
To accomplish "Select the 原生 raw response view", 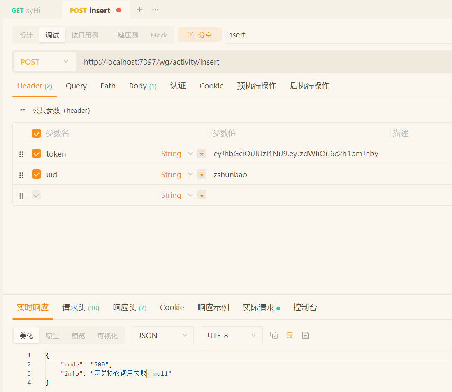I will point(52,336).
